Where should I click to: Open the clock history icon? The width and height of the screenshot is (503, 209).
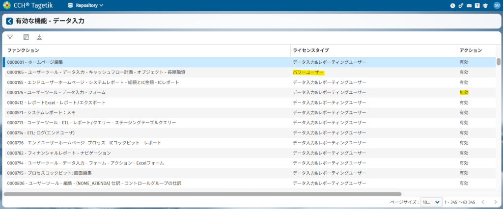pos(452,5)
